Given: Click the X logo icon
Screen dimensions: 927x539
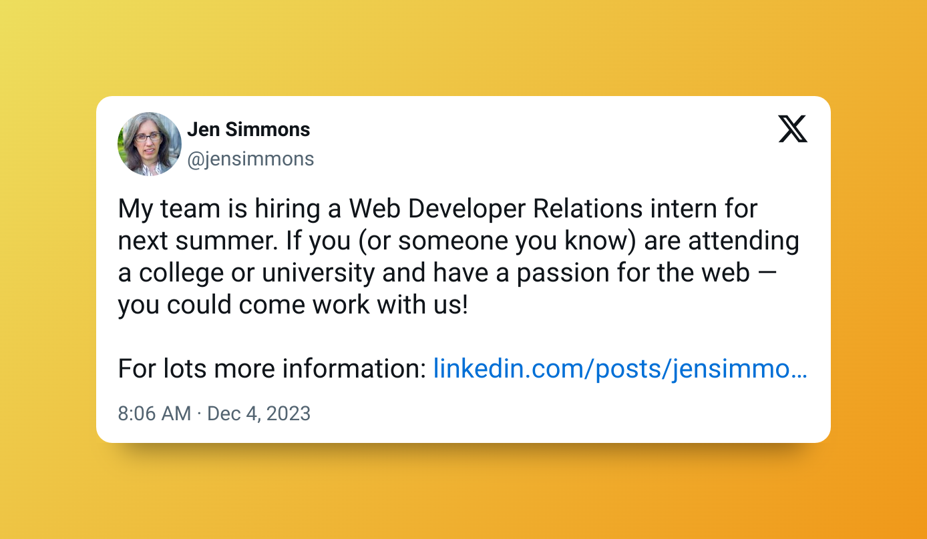Looking at the screenshot, I should 793,129.
